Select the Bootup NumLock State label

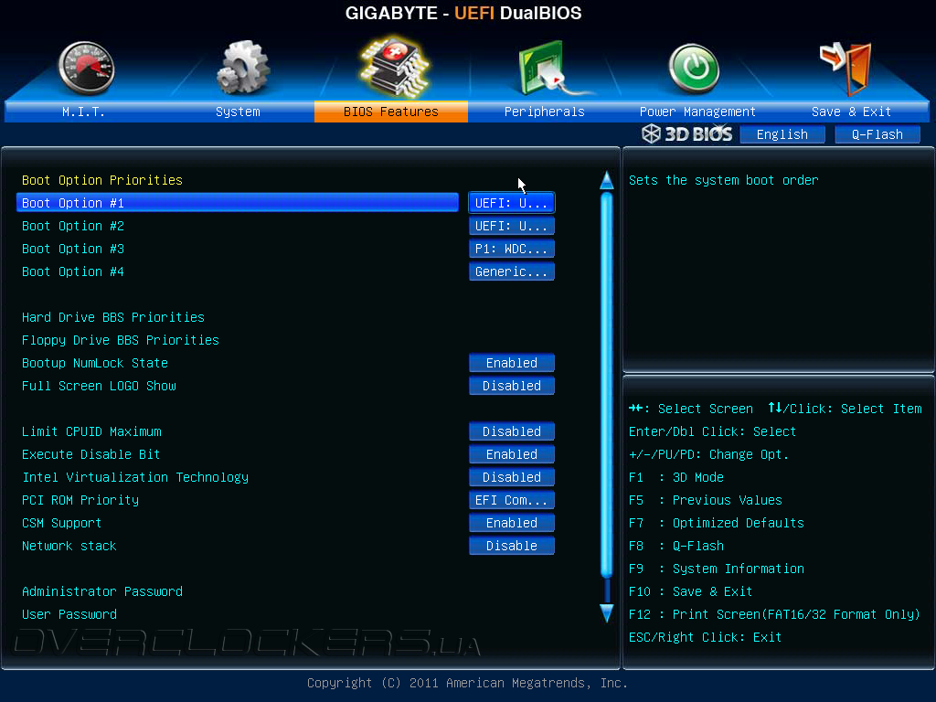coord(95,363)
